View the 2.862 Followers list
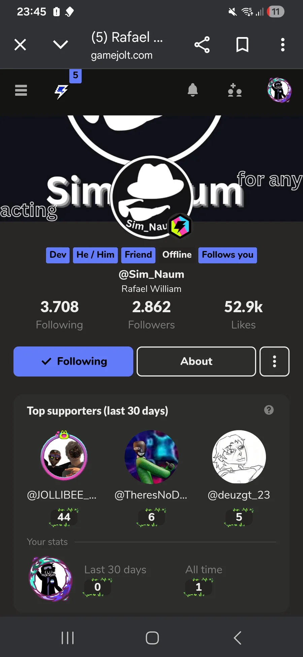 tap(151, 315)
